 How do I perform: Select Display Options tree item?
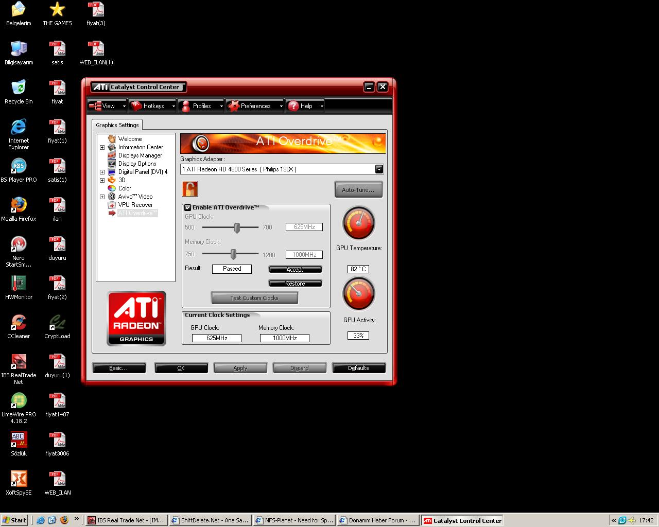coord(137,164)
